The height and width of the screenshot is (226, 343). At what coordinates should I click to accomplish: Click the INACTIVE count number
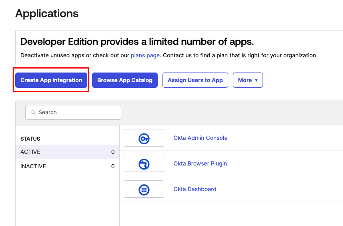tap(113, 166)
